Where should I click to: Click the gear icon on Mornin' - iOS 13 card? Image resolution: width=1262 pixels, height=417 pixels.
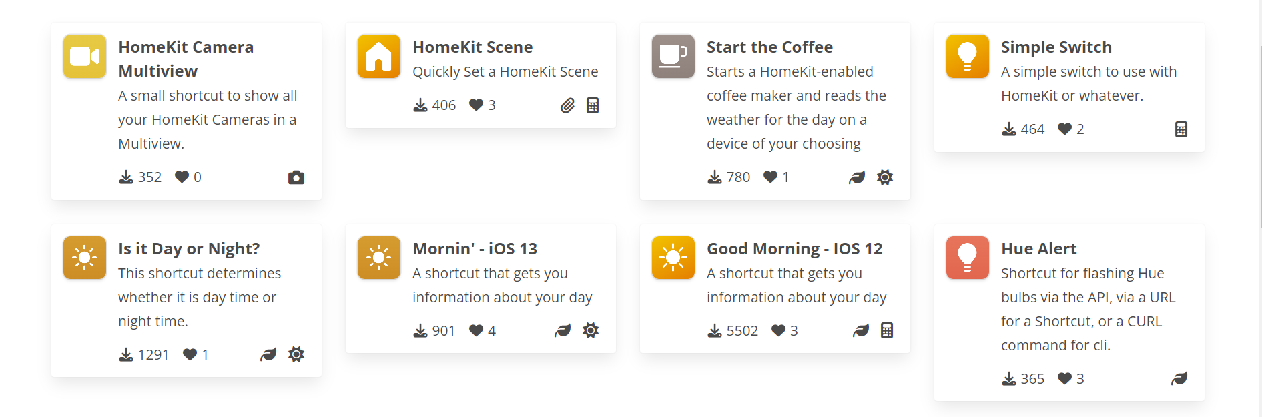point(591,330)
